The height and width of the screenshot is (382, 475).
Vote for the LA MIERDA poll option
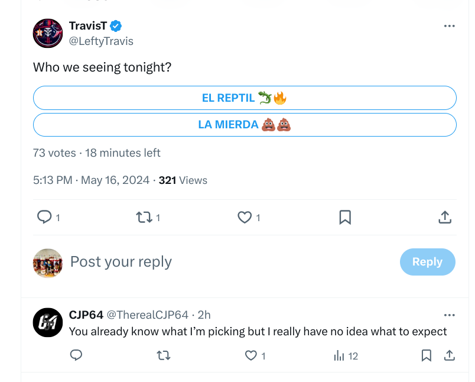245,125
